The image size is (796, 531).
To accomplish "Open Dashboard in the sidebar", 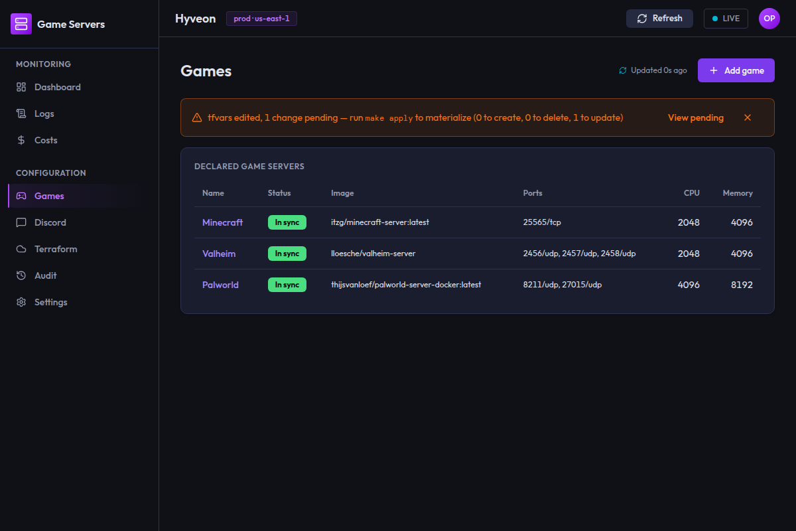I will [x=80, y=87].
